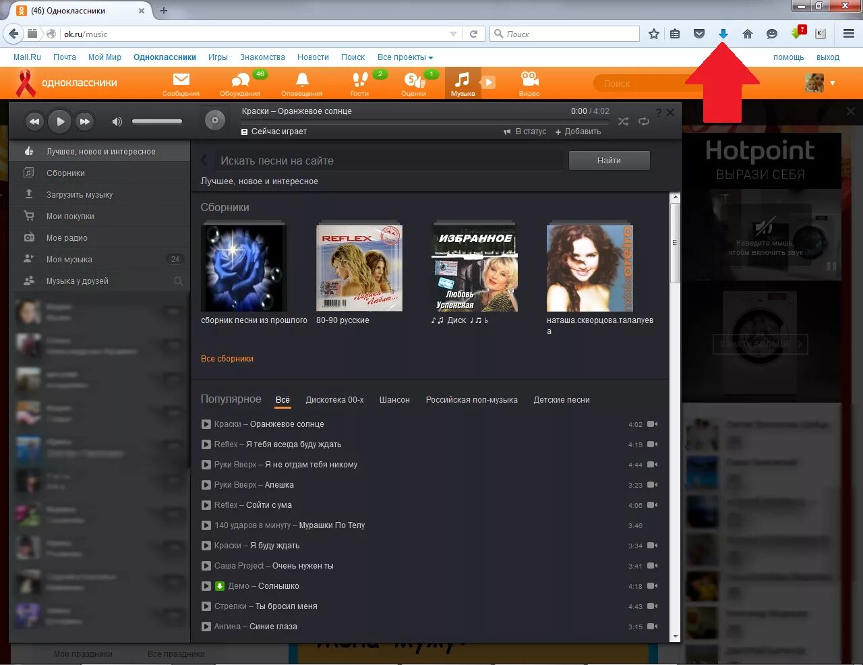Open Лучшее, новое и интересное section
This screenshot has height=665, width=863.
[x=100, y=152]
